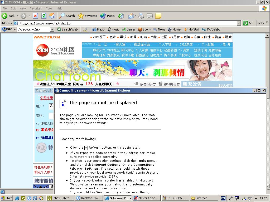Expand the Back button history arrow
Viewport: 270px width, 202px height.
point(17,16)
